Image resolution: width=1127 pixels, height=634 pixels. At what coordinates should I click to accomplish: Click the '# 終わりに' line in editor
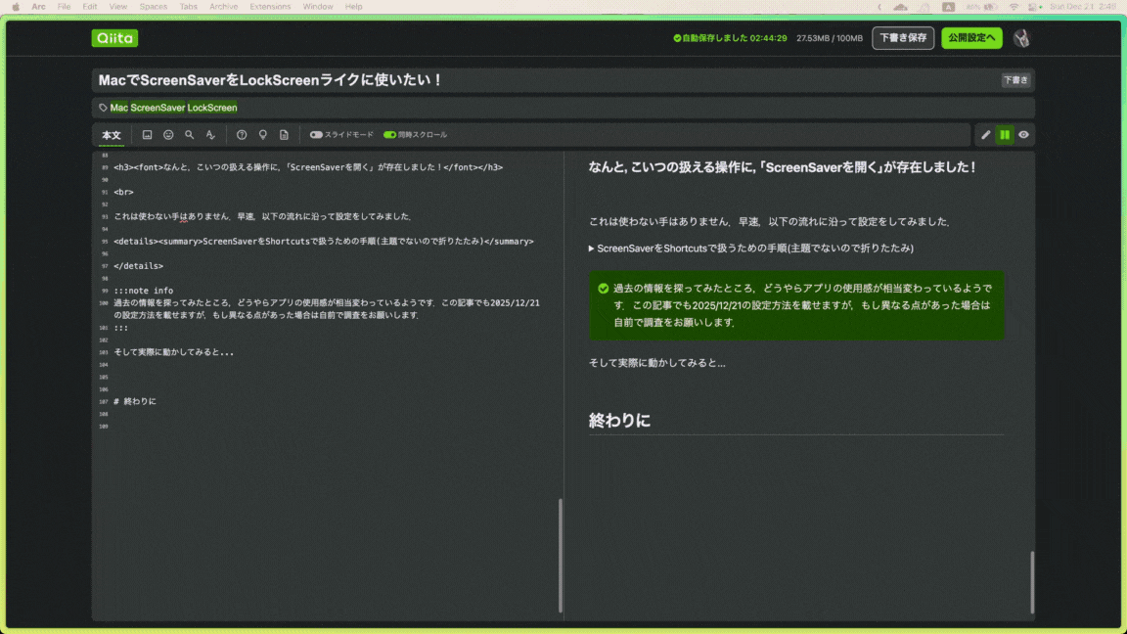point(134,401)
